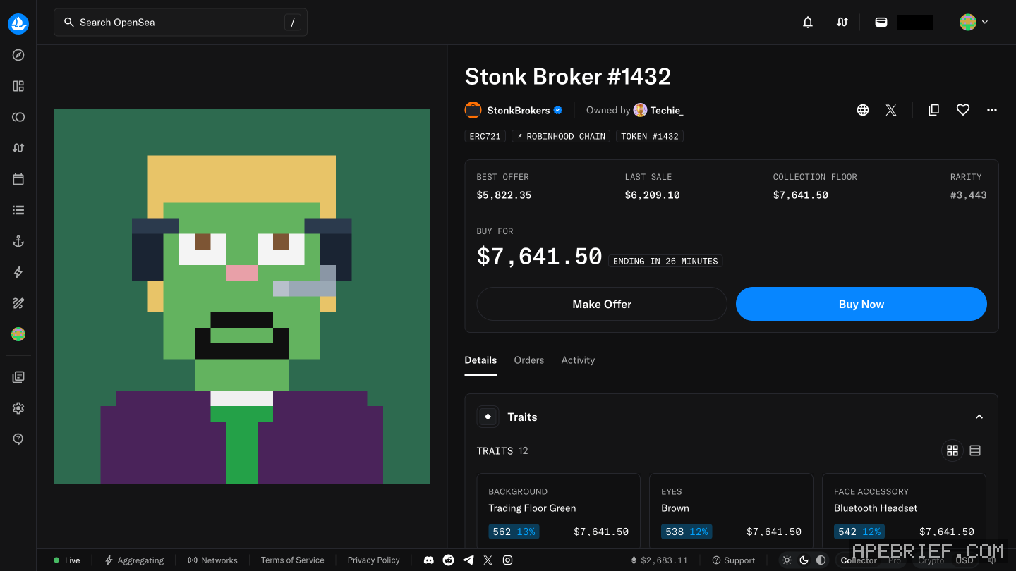
Task: Open the Tokens coins icon in sidebar
Action: point(18,117)
